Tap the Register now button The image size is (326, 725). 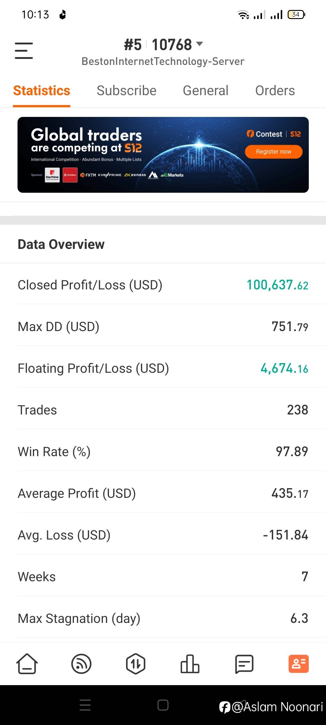point(273,152)
